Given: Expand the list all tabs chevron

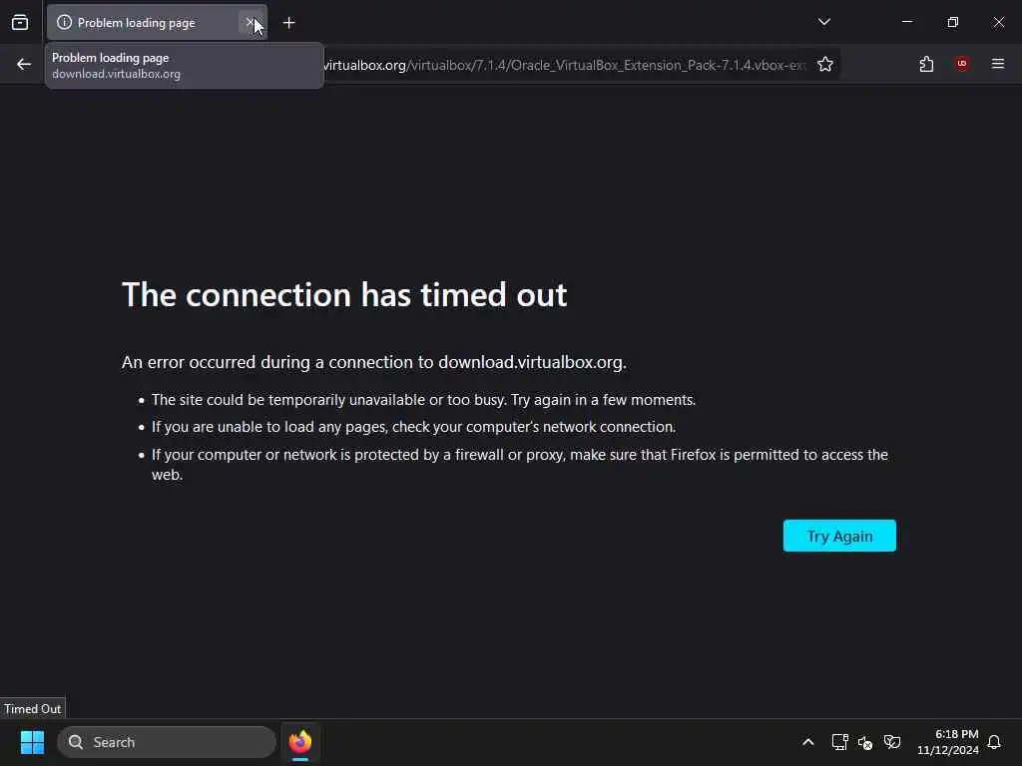Looking at the screenshot, I should (823, 22).
